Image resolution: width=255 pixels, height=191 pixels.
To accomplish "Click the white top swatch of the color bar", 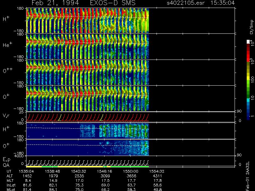I will point(248,42).
